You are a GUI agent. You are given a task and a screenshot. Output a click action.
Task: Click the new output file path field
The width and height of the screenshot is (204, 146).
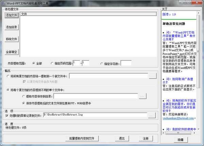108,76
